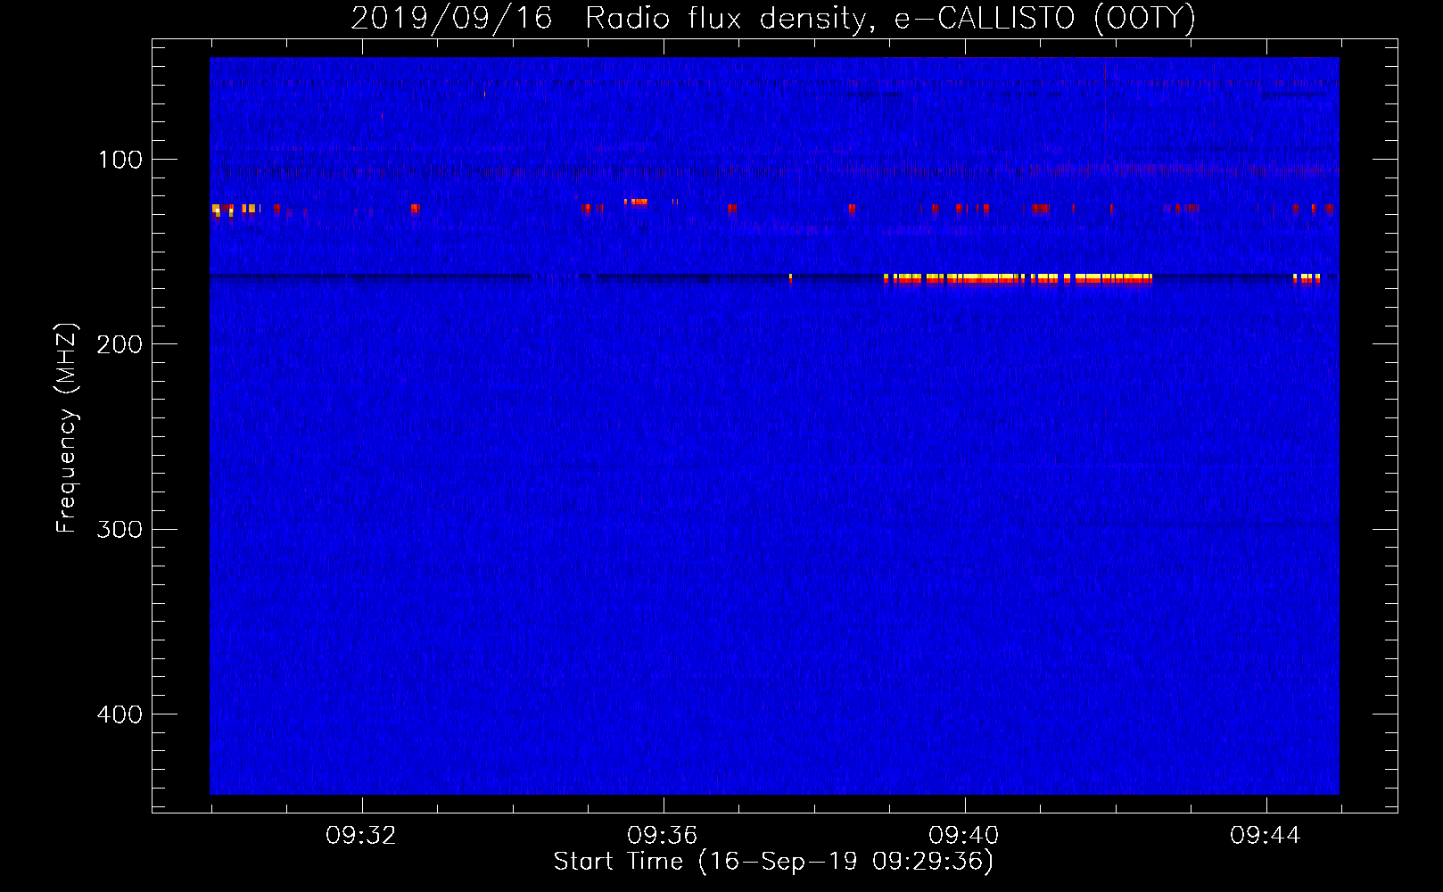Click the bright burst near 09:44 at 165 MHz

pos(1307,278)
